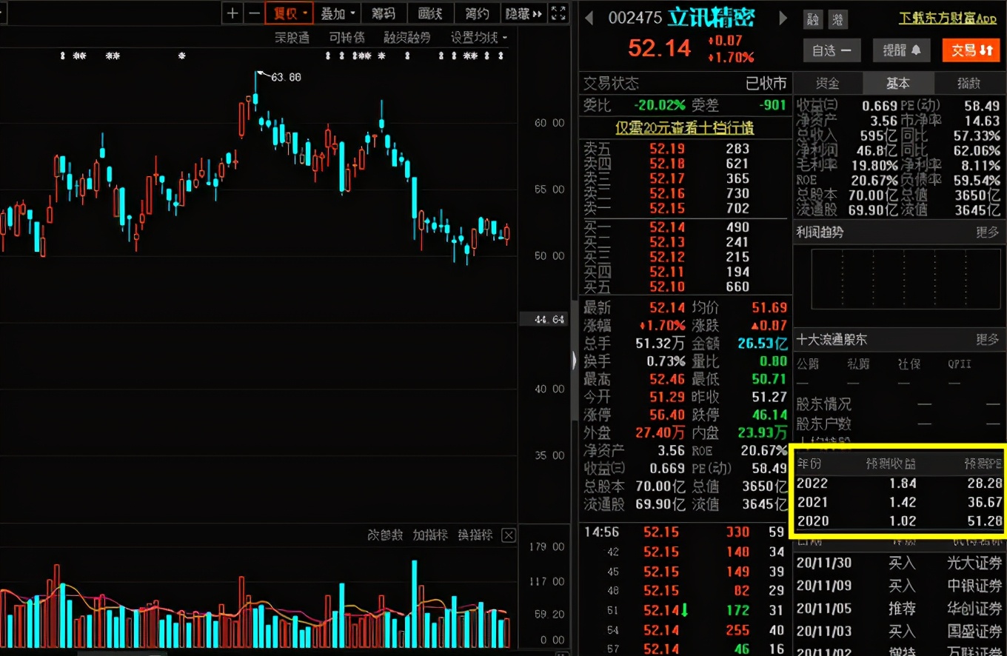
Task: Open the 20/11/09 中银证券 rating row
Action: tap(899, 586)
